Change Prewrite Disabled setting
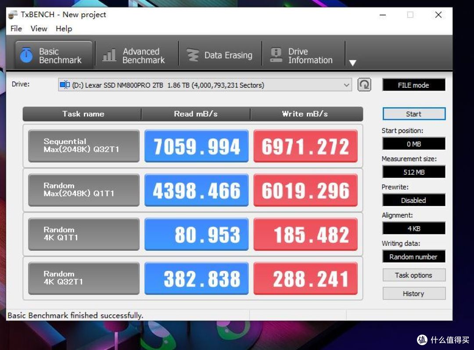 click(414, 200)
